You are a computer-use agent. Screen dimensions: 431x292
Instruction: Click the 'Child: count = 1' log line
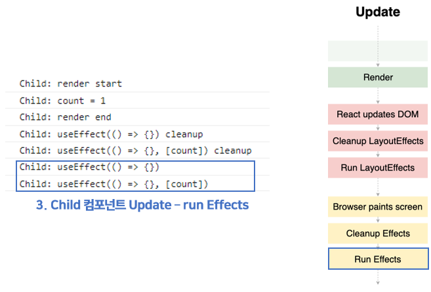[62, 100]
